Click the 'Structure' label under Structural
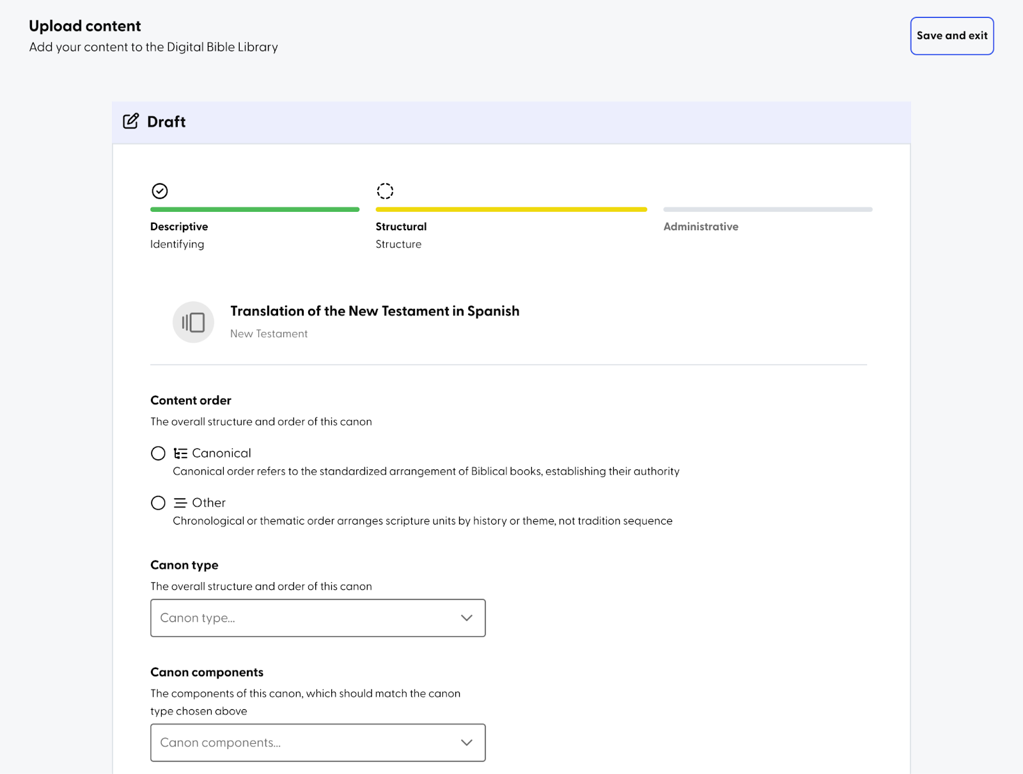The width and height of the screenshot is (1023, 774). (398, 244)
